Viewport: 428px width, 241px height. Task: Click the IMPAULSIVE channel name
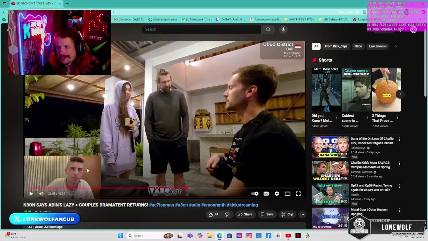point(358,148)
